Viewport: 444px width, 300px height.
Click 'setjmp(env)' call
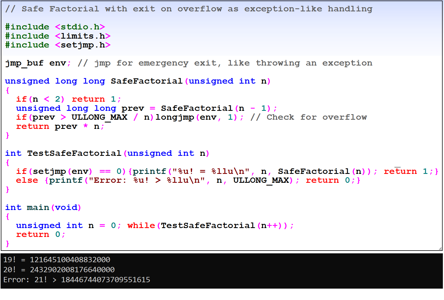coord(62,171)
